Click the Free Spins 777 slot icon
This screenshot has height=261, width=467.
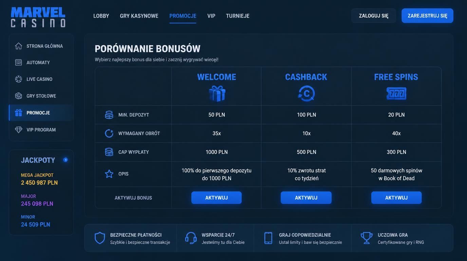point(396,93)
